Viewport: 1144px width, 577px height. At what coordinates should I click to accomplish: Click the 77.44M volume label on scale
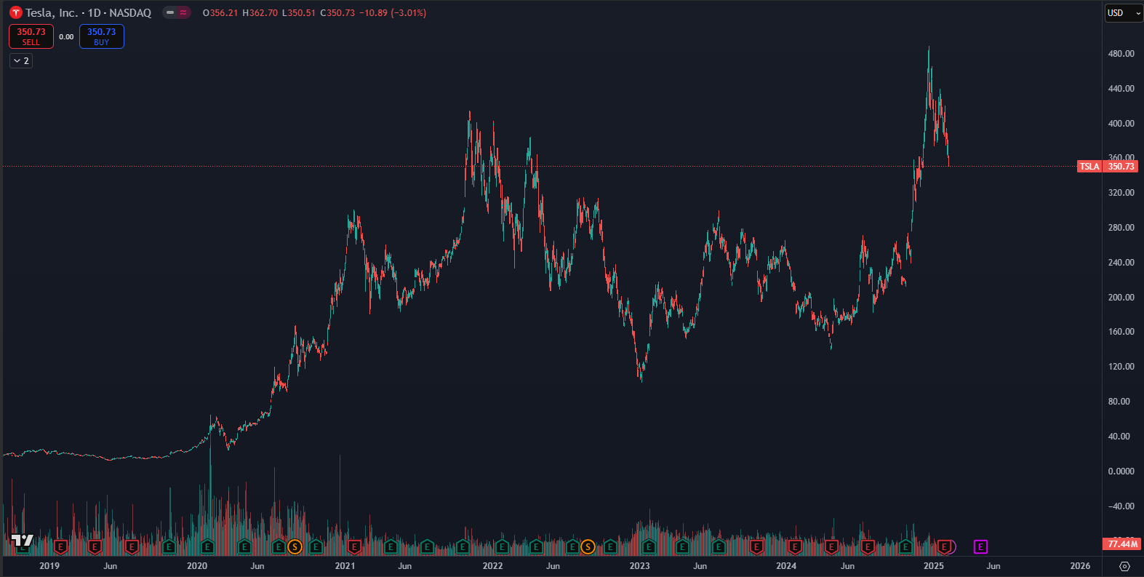pyautogui.click(x=1122, y=544)
